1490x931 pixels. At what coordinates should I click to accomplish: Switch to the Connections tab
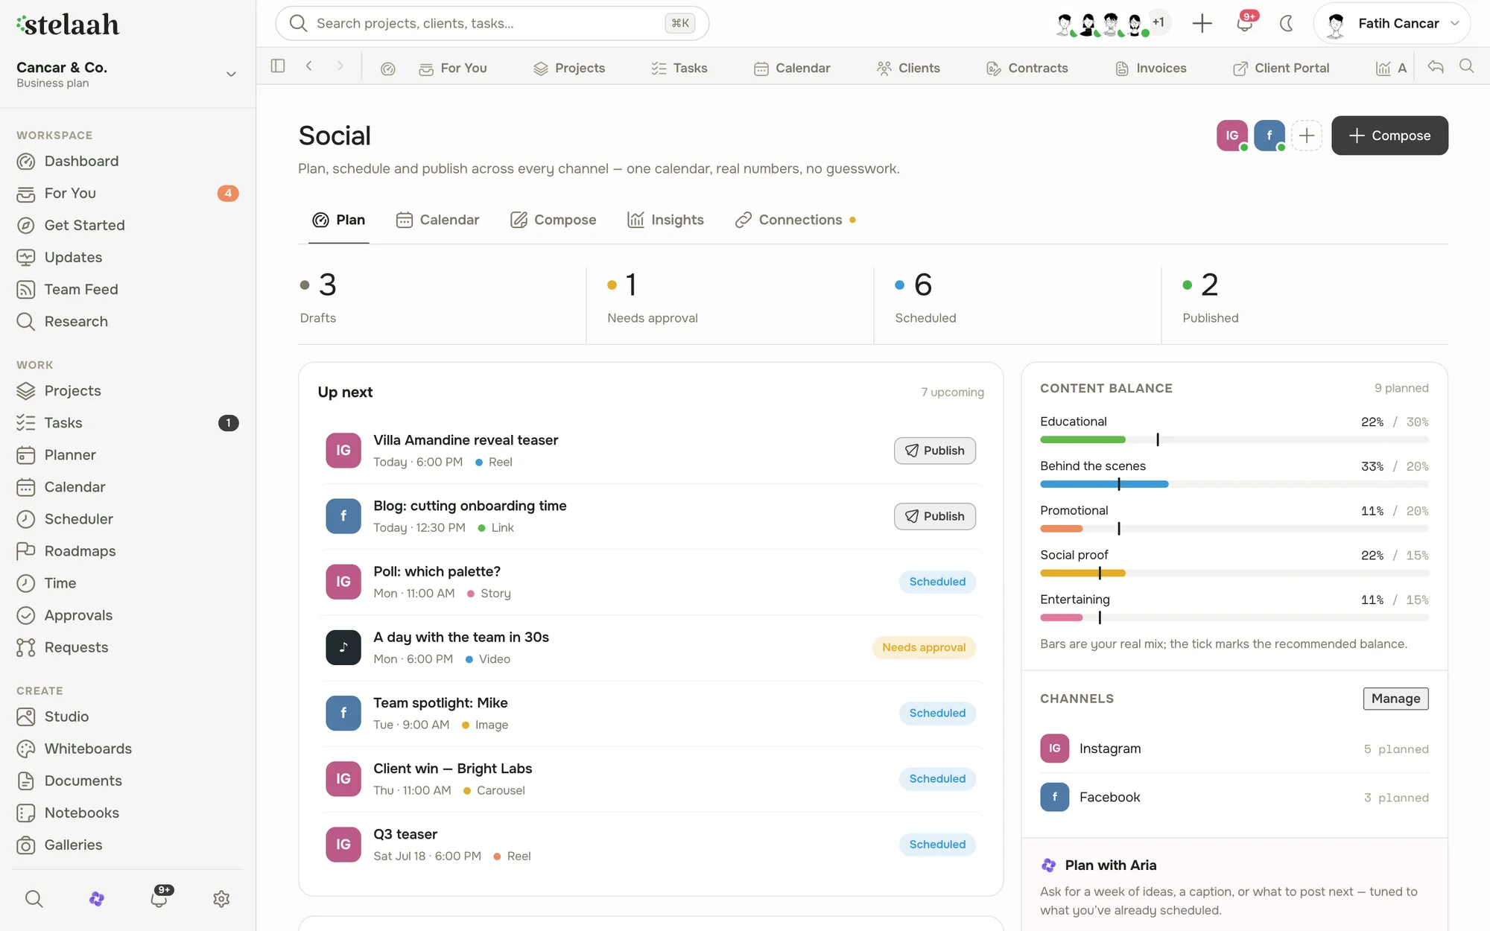click(x=794, y=220)
